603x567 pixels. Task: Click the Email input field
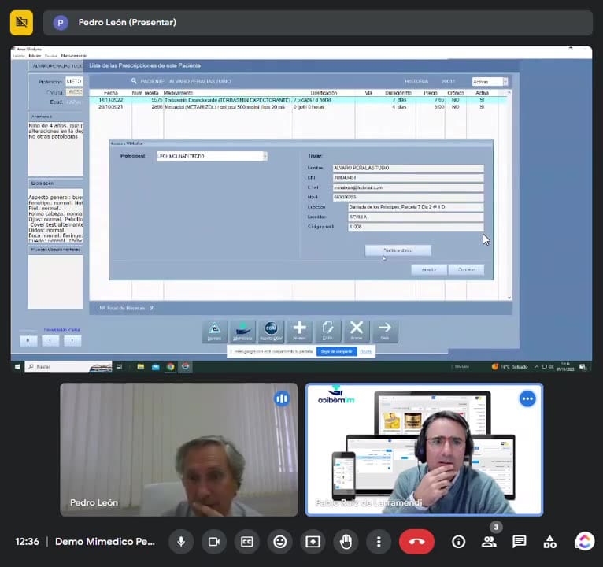tap(408, 187)
